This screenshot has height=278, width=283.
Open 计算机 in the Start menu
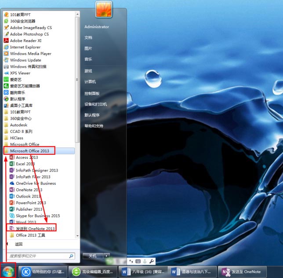(90, 82)
